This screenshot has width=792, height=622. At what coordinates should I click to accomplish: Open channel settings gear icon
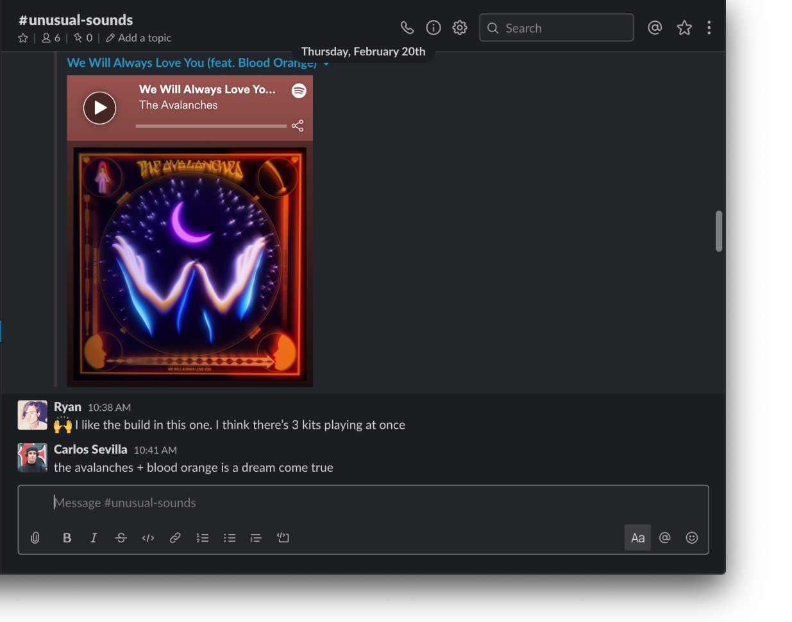click(460, 28)
